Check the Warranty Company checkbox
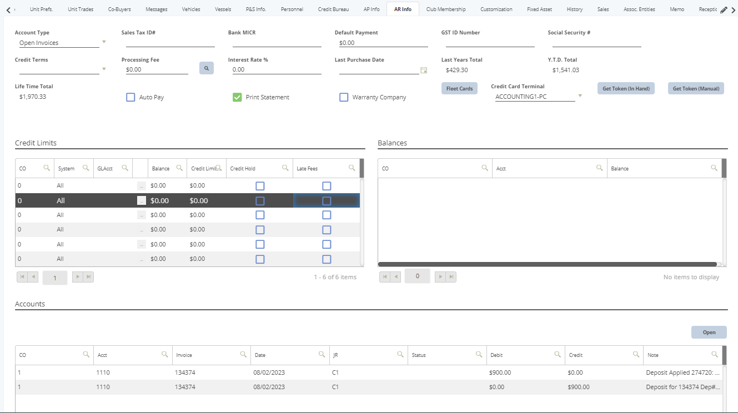 coord(343,97)
